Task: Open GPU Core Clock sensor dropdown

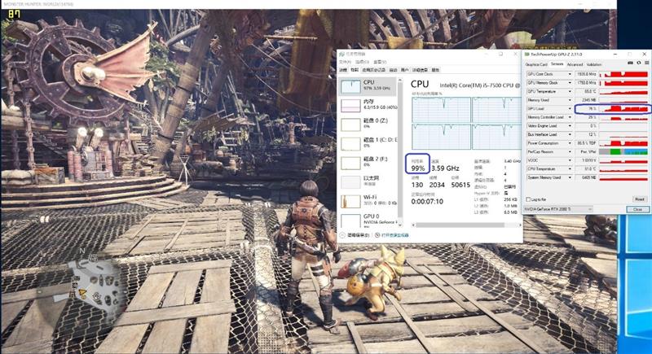Action: 570,74
